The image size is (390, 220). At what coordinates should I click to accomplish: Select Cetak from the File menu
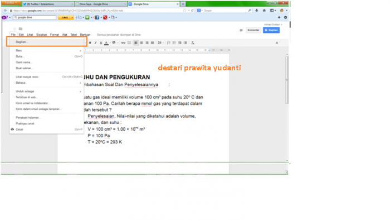pyautogui.click(x=46, y=130)
